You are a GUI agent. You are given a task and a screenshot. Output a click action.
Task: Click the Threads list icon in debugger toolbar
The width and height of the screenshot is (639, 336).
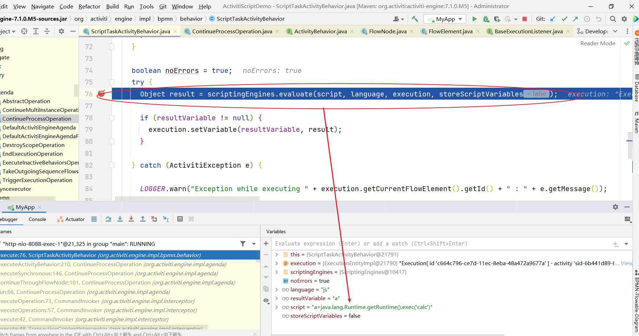pyautogui.click(x=94, y=219)
